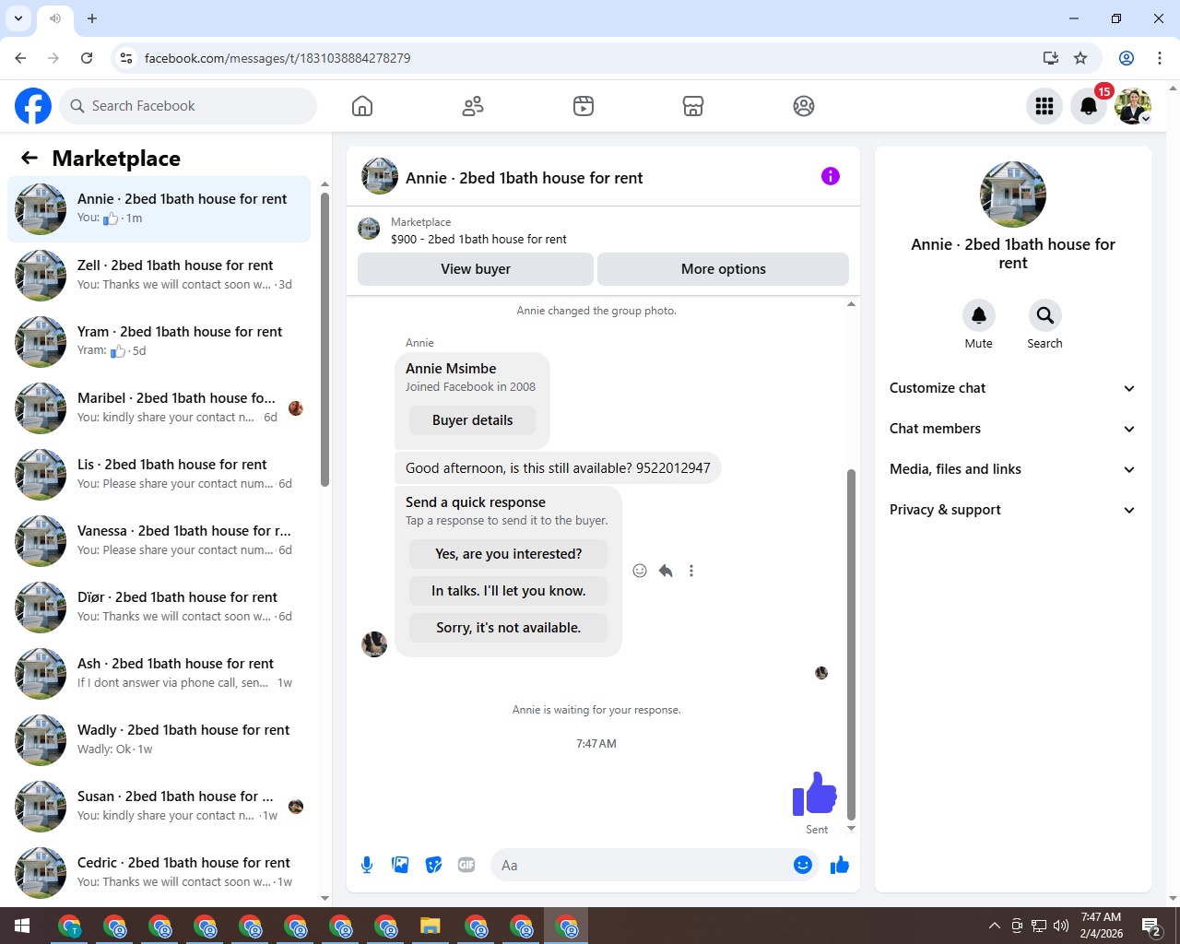The image size is (1180, 944).
Task: Choose a GIF icon
Action: click(x=466, y=865)
